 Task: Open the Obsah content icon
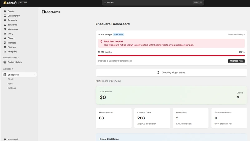tap(5, 38)
